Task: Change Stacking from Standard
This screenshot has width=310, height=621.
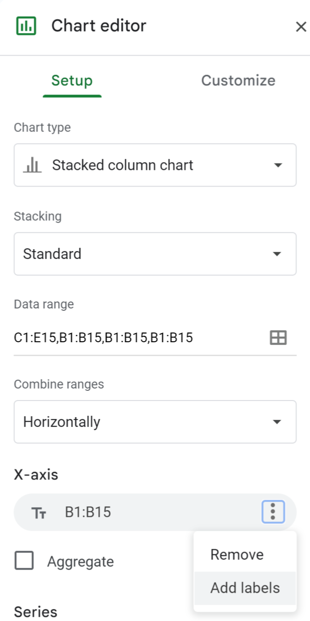Action: 155,253
